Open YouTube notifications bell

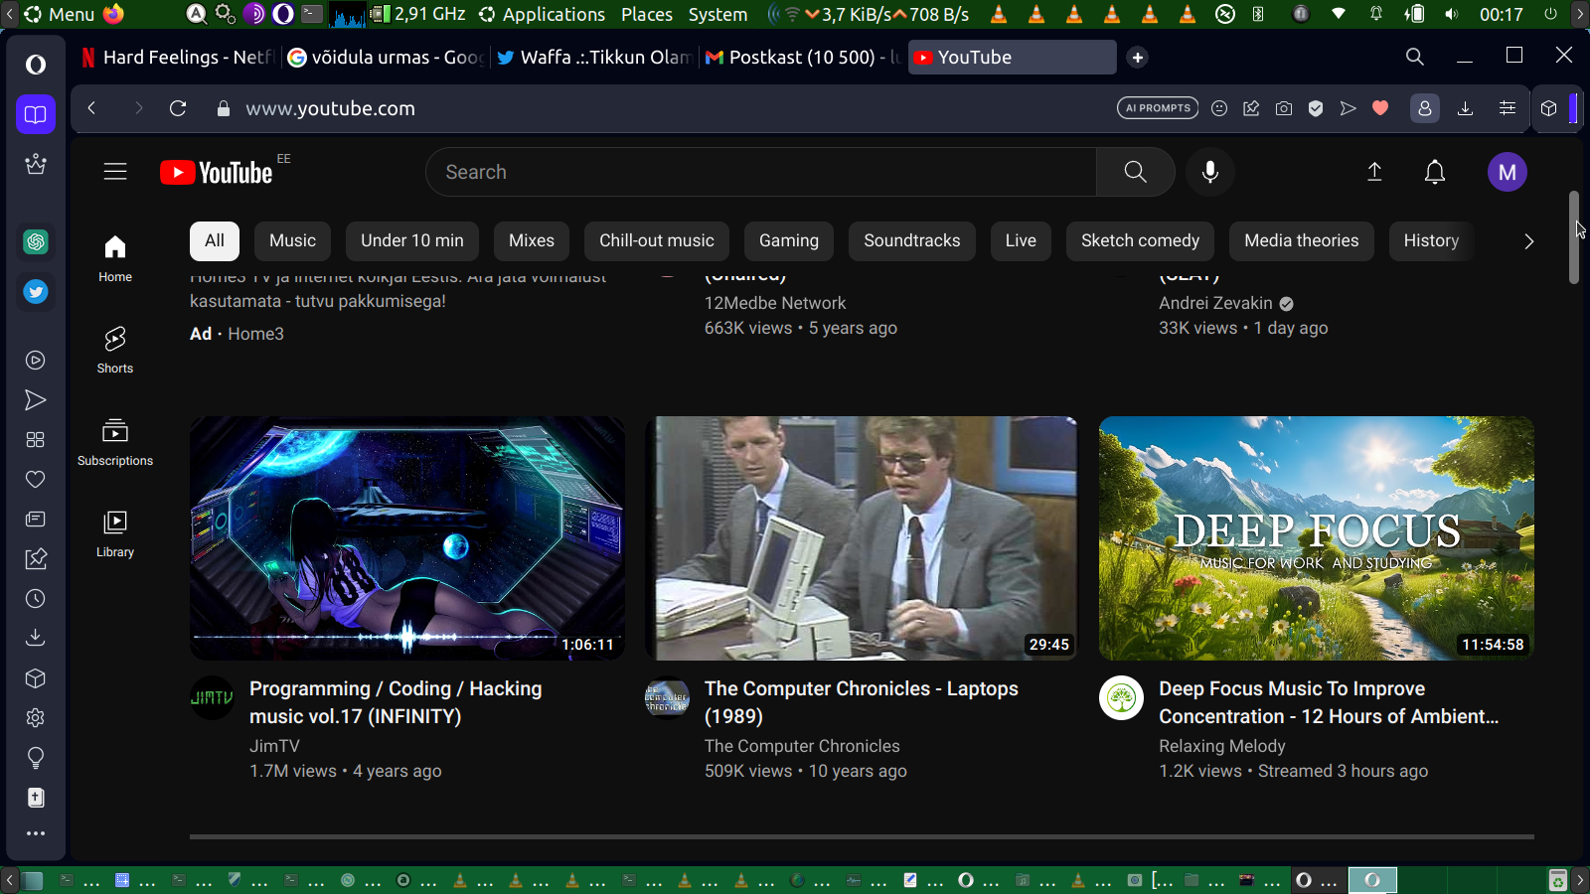point(1434,172)
